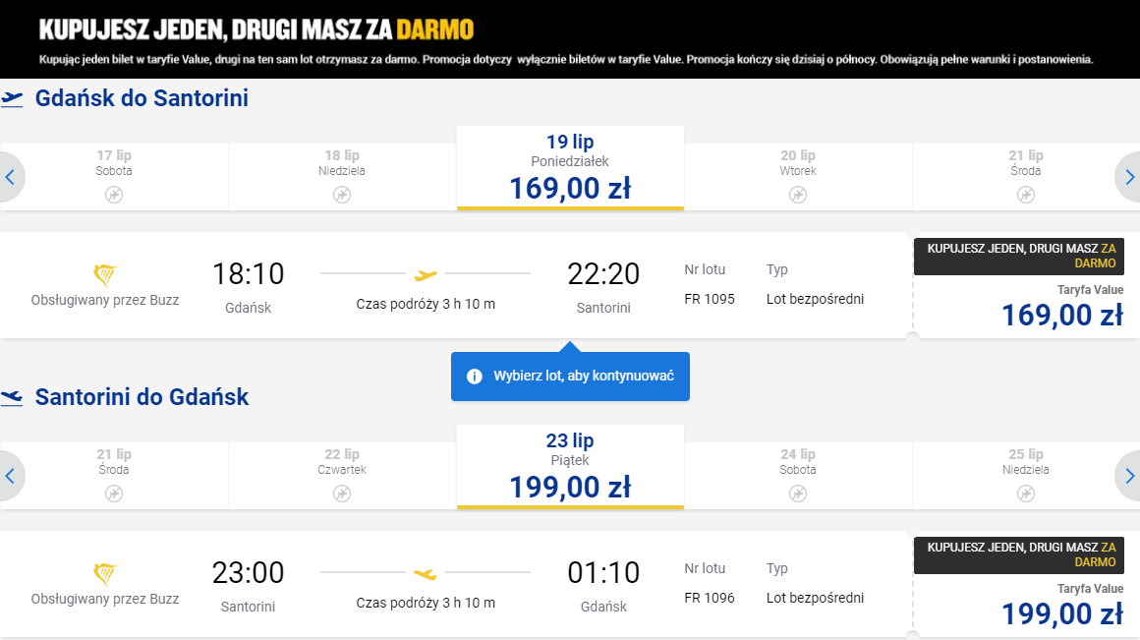
Task: Select the 19 lip Poniedziałek date tab
Action: tap(570, 168)
